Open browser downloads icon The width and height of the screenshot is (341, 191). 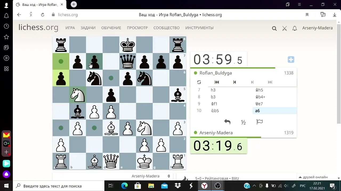(x=335, y=15)
